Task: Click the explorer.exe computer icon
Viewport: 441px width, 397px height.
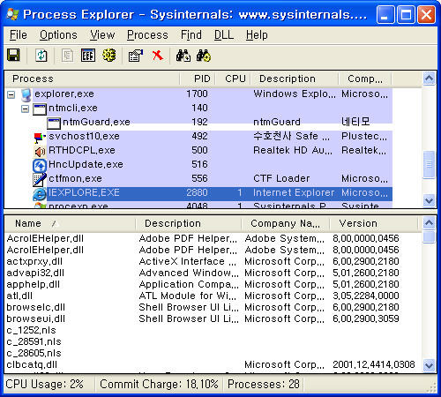Action: tap(26, 94)
